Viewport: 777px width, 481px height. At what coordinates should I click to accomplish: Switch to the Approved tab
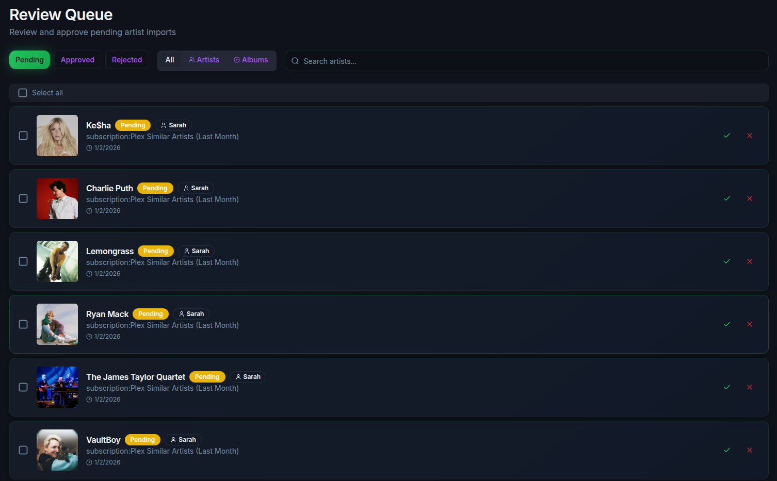tap(77, 60)
